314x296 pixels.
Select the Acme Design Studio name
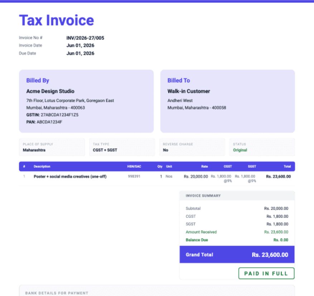(x=50, y=91)
